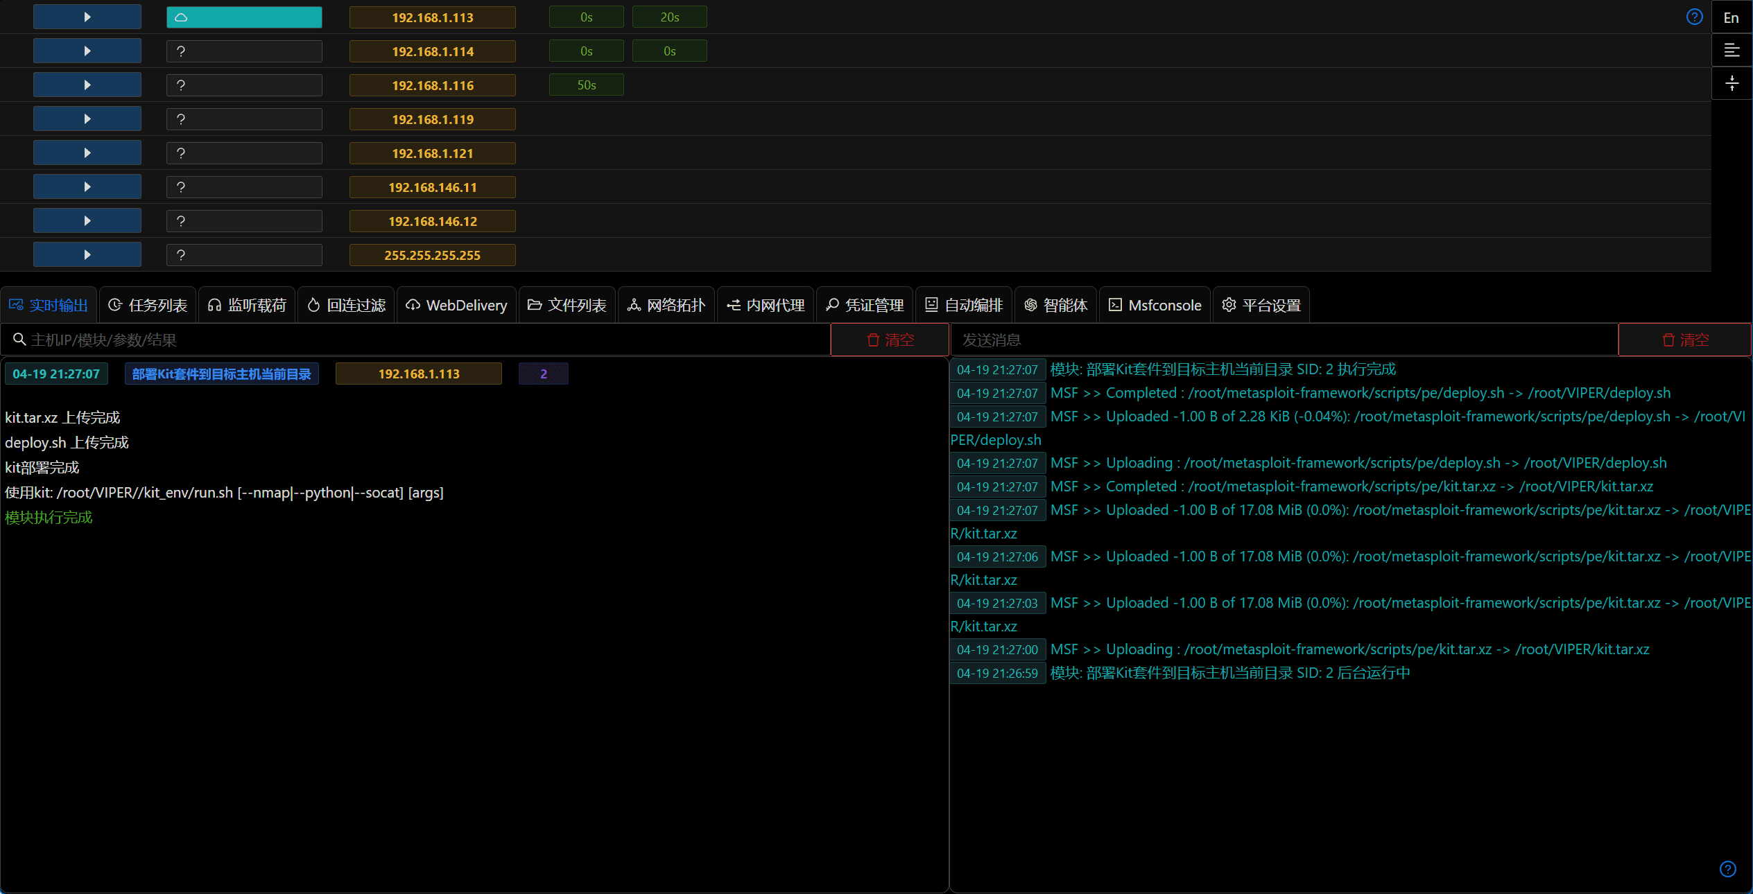1753x894 pixels.
Task: Expand the row for host 192.168.1.114
Action: coord(87,51)
